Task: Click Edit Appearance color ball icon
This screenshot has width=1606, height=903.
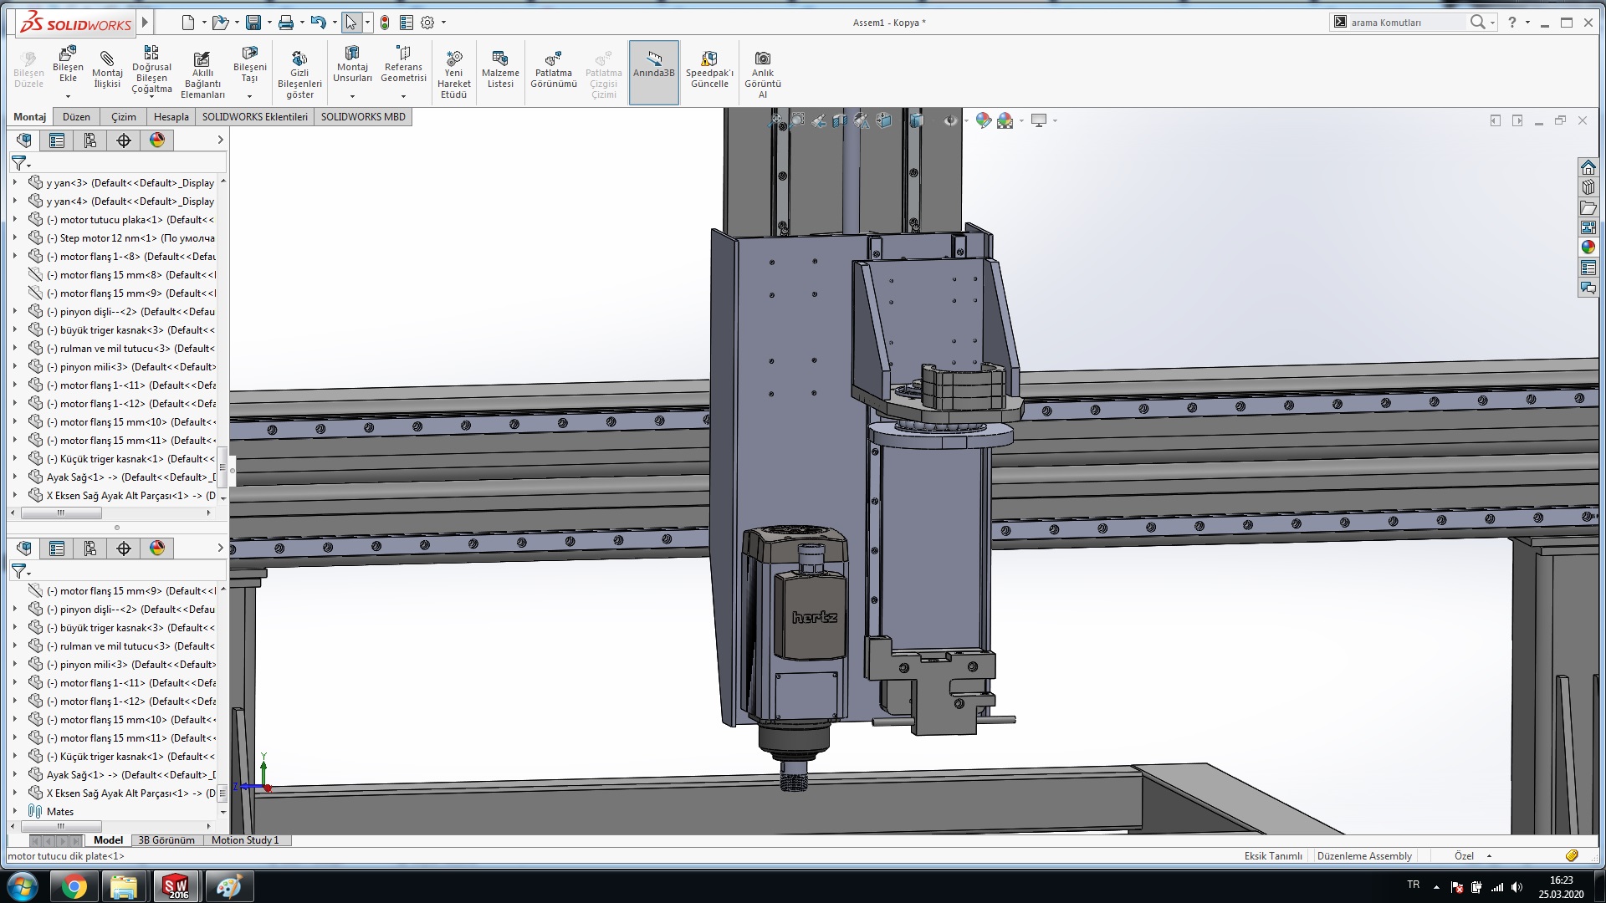Action: tap(984, 120)
